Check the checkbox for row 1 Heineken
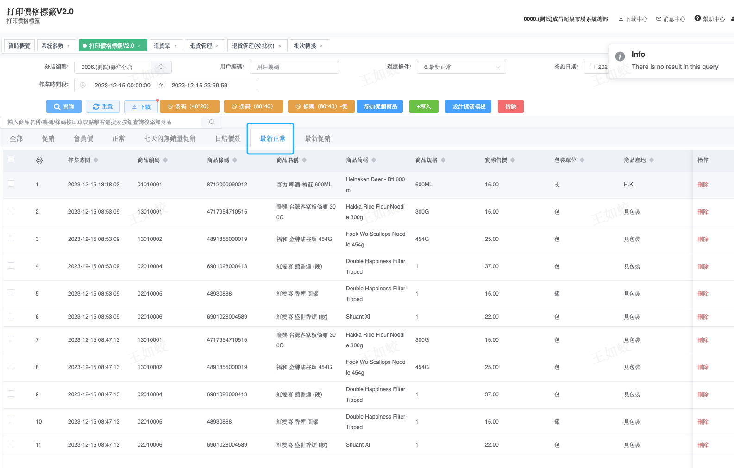 coord(11,184)
